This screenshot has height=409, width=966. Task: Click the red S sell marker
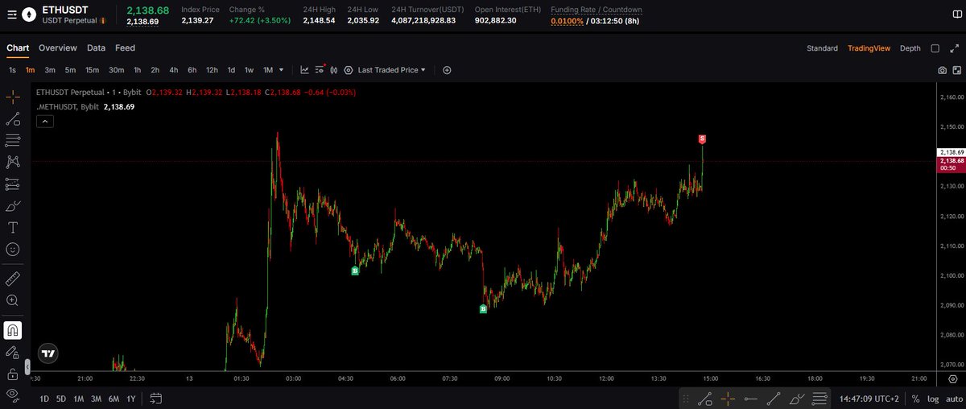(x=702, y=139)
